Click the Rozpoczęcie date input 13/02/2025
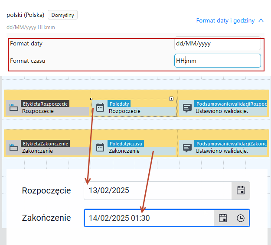 158,190
